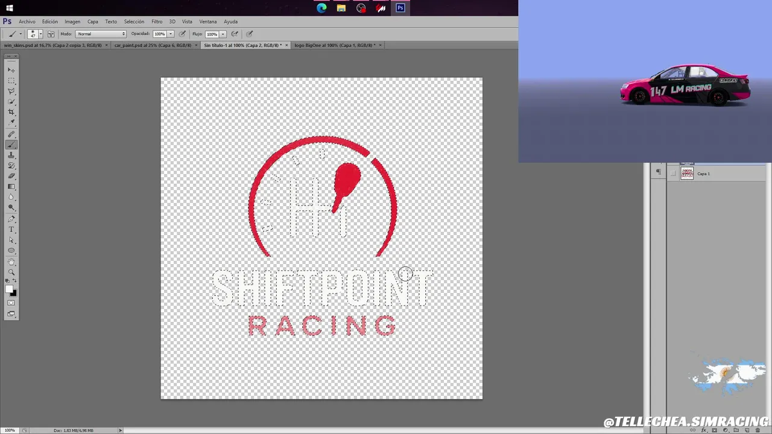Select the Path Selection tool

(11, 241)
